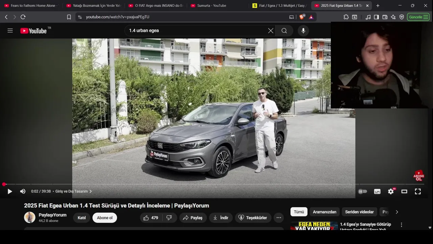The width and height of the screenshot is (433, 244).
Task: Seek on the red video progress bar
Action: tap(214, 184)
